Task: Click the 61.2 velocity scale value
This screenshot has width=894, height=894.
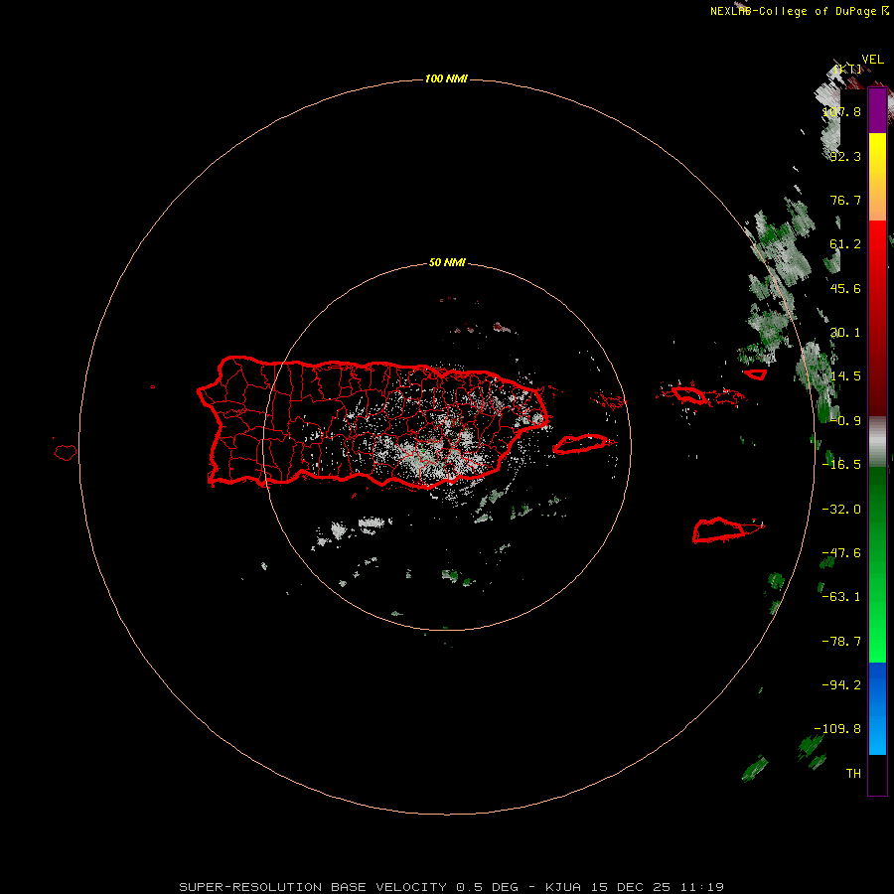Action: [845, 244]
